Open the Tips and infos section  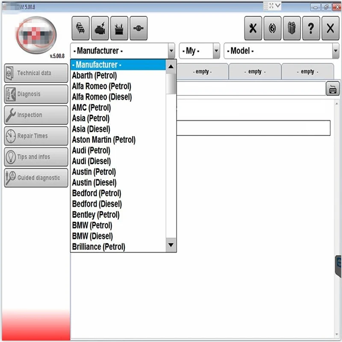tap(35, 157)
